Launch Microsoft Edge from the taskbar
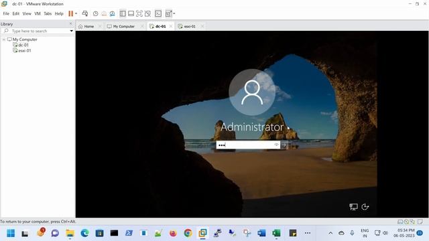429x241 pixels. [x=85, y=233]
